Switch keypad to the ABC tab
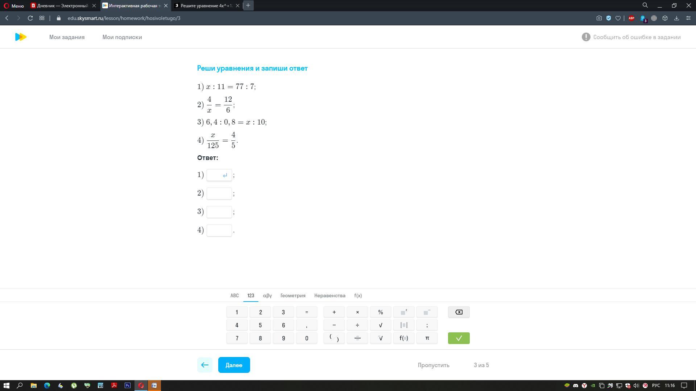696x391 pixels. (x=235, y=295)
